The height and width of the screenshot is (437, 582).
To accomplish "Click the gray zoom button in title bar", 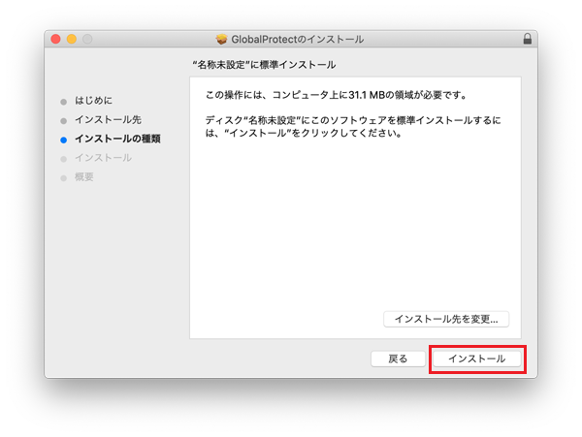I will point(87,39).
